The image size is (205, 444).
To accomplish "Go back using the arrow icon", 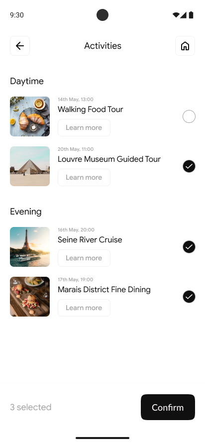I will coord(20,46).
